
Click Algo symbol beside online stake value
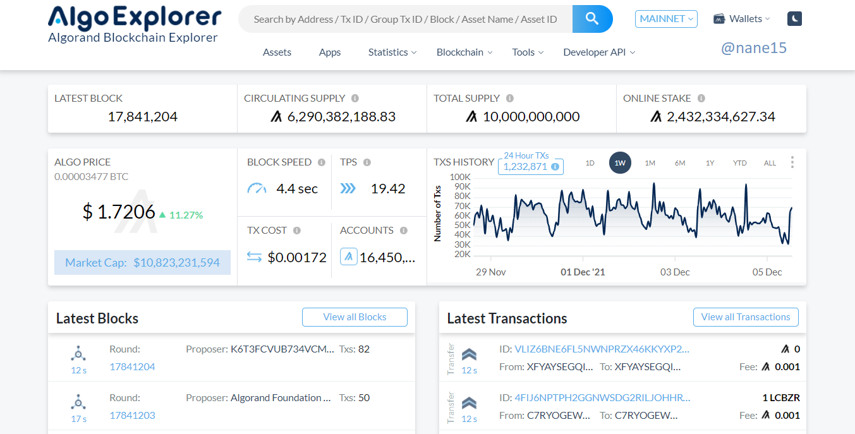655,117
